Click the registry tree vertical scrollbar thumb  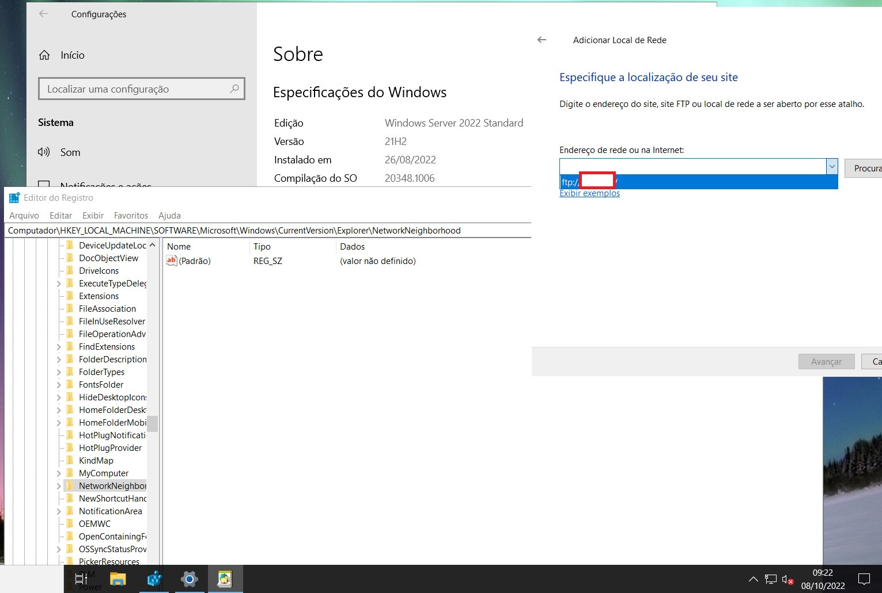tap(152, 424)
